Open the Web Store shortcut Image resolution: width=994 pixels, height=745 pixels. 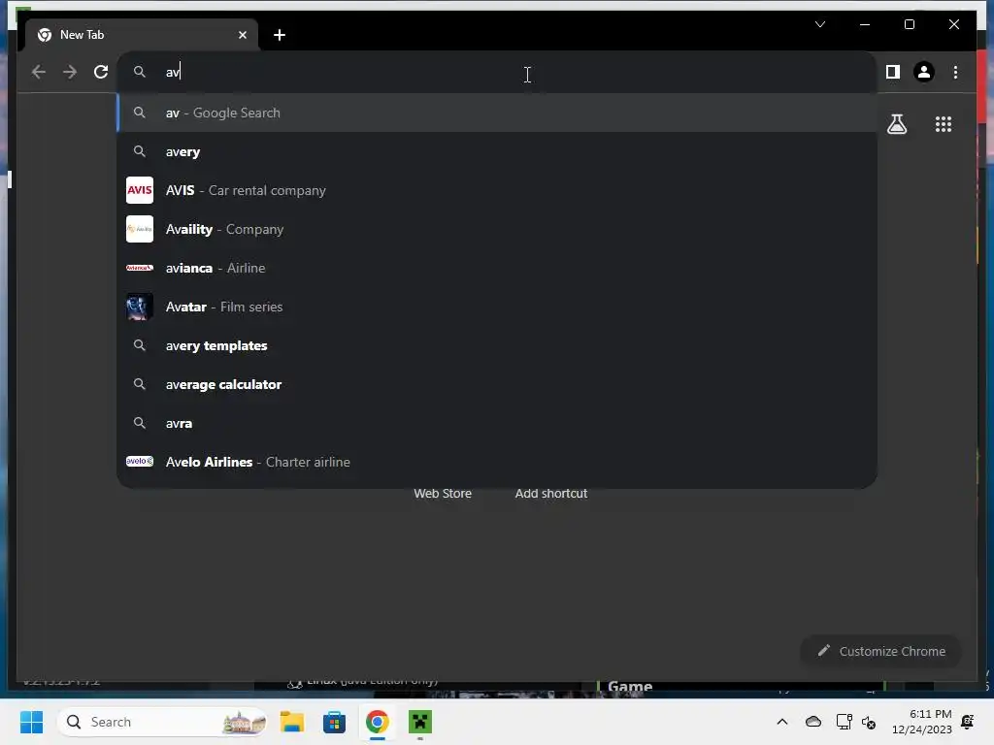pos(443,494)
